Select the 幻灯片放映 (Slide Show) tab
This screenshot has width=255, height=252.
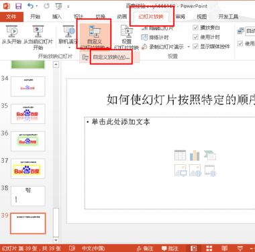click(x=151, y=17)
